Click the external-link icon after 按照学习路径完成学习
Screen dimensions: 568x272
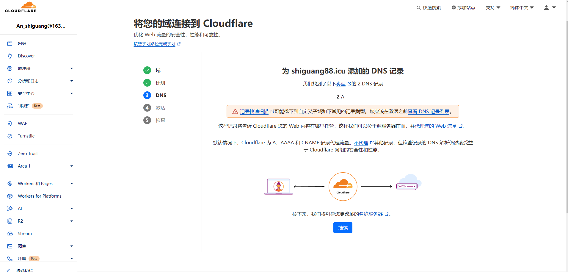(179, 44)
